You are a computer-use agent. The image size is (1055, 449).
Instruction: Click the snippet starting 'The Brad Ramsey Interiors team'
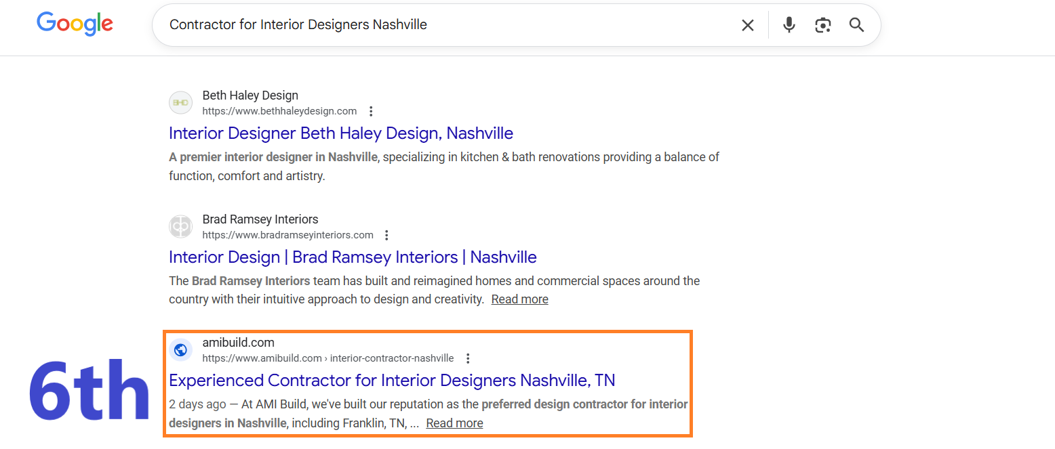(x=434, y=290)
